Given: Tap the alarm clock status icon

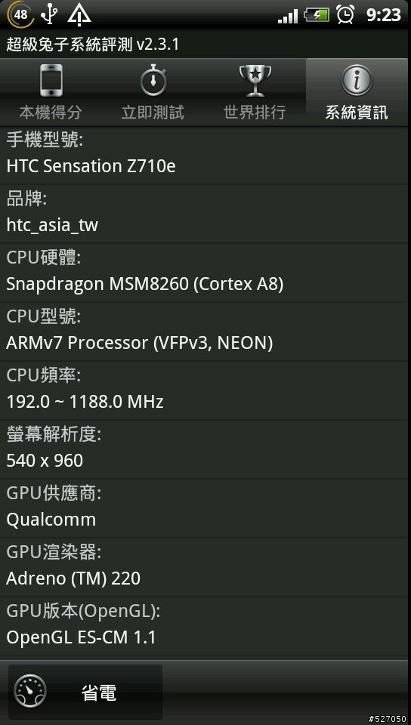Looking at the screenshot, I should click(345, 14).
